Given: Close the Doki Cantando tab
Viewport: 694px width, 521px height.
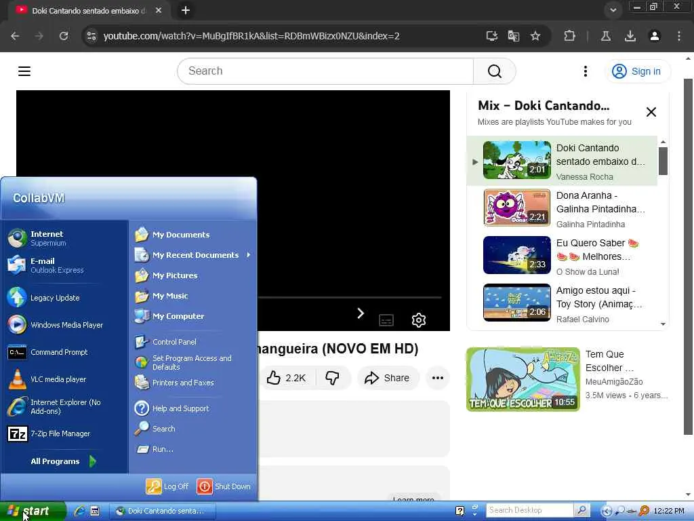Looking at the screenshot, I should [159, 10].
